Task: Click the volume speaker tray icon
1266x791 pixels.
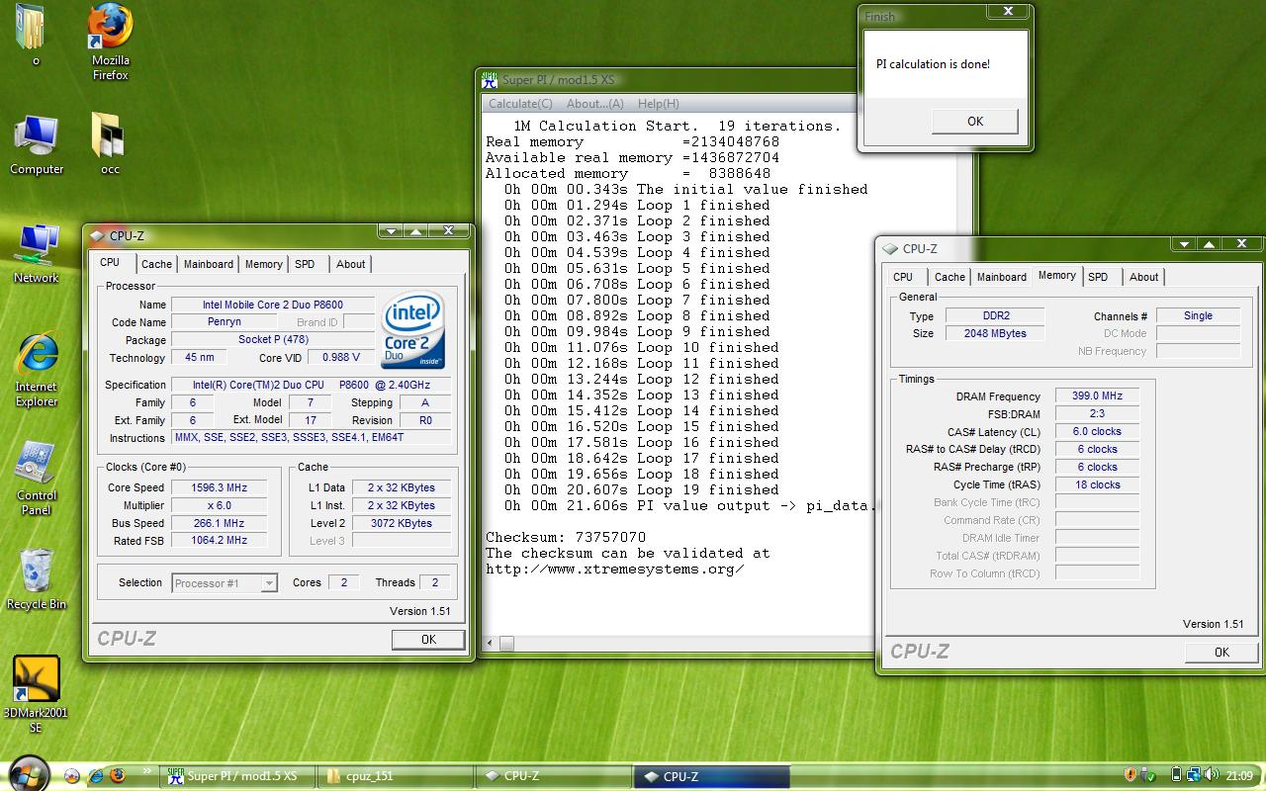Action: (x=1211, y=776)
